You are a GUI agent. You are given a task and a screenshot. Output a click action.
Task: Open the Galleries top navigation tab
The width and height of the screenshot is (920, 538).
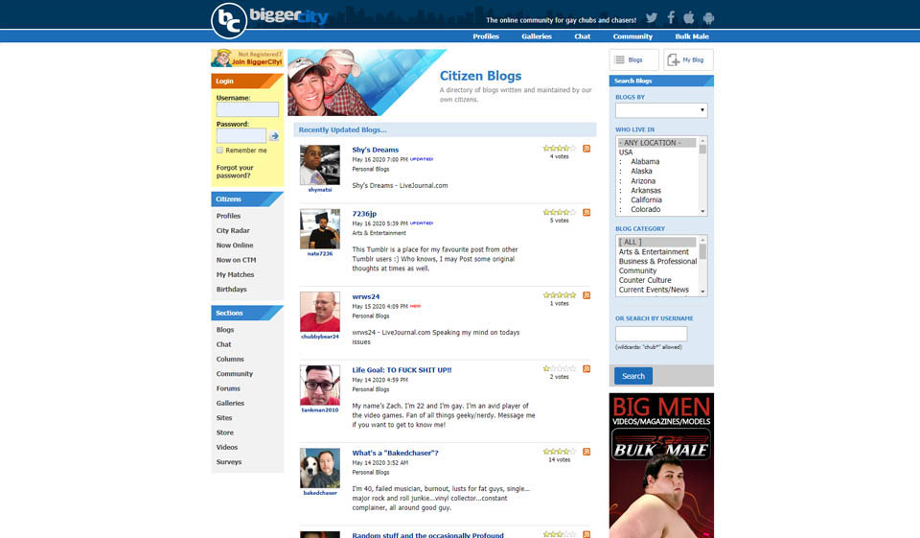click(x=537, y=36)
